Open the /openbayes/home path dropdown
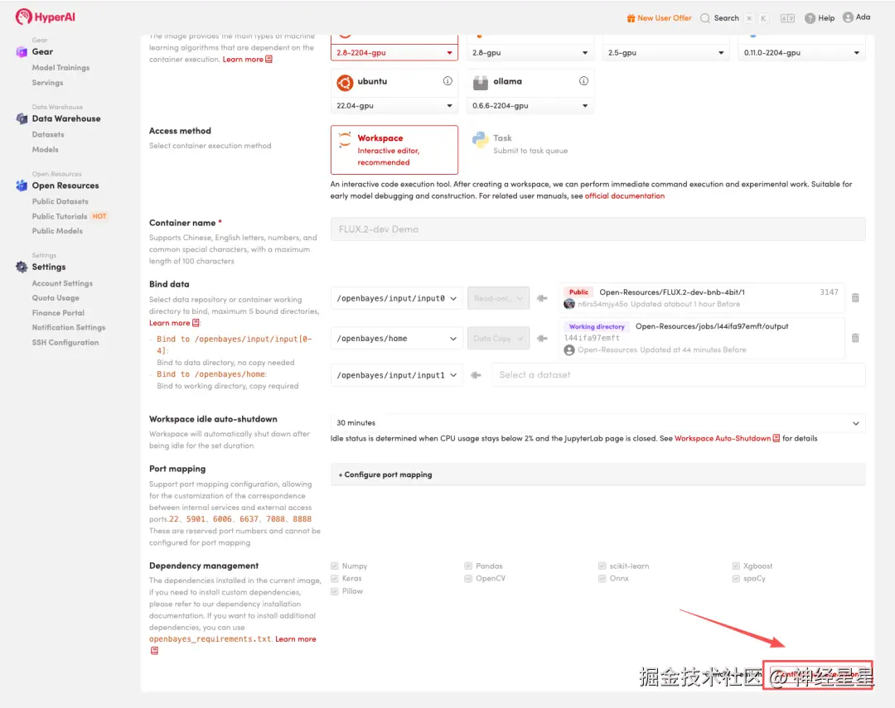The height and width of the screenshot is (708, 895). pyautogui.click(x=396, y=339)
